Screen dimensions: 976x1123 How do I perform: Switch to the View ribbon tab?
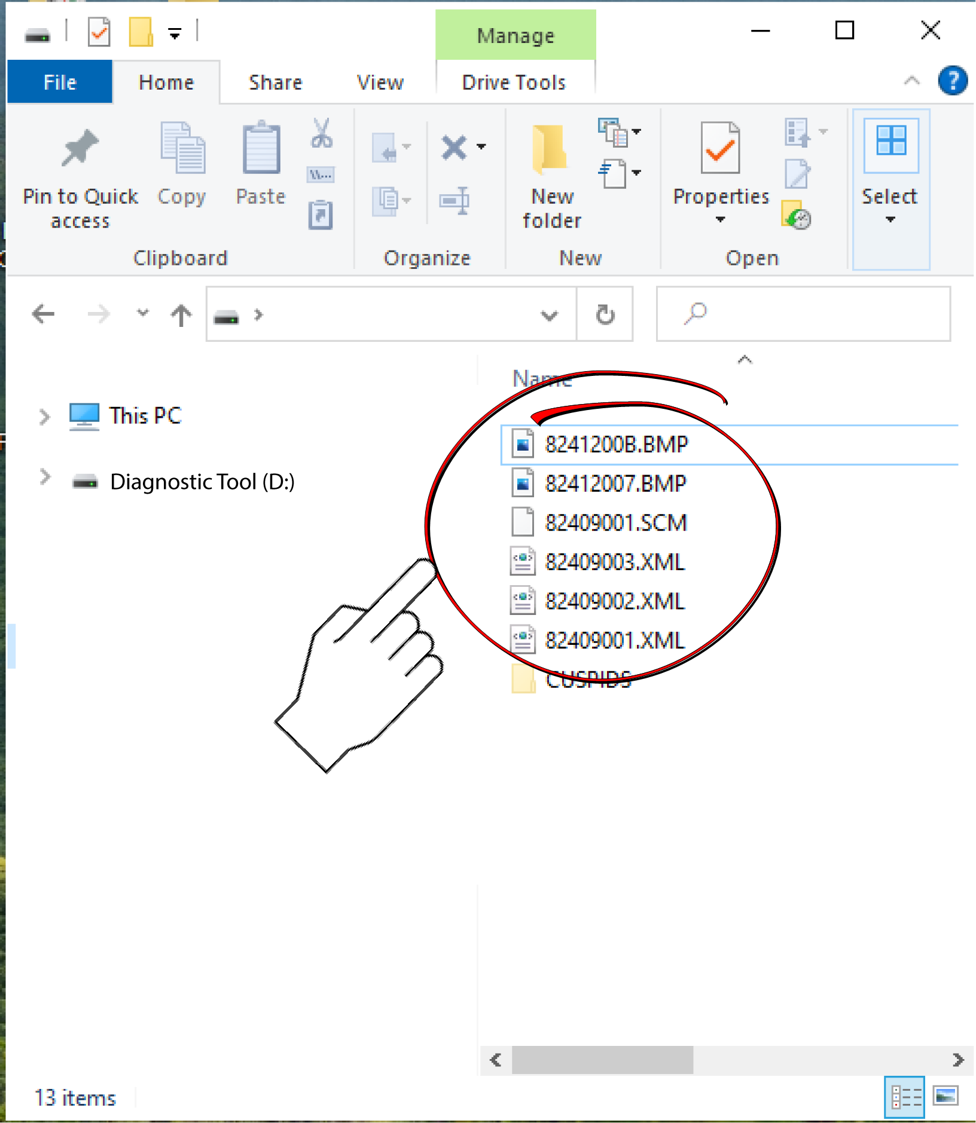pyautogui.click(x=380, y=82)
